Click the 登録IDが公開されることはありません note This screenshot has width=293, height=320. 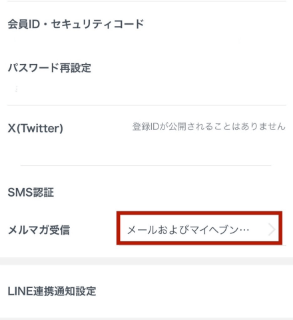209,127
